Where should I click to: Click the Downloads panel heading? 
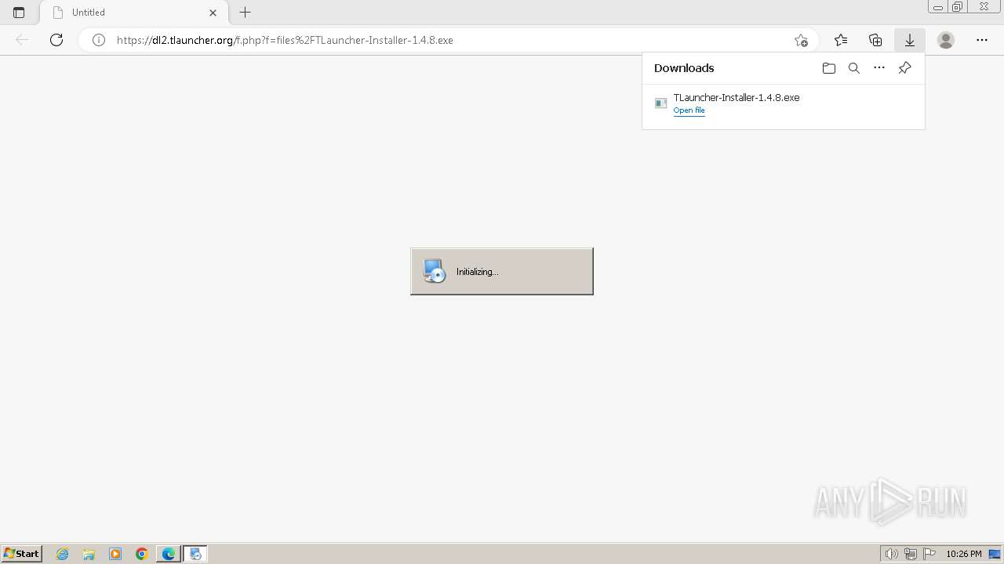pos(684,68)
